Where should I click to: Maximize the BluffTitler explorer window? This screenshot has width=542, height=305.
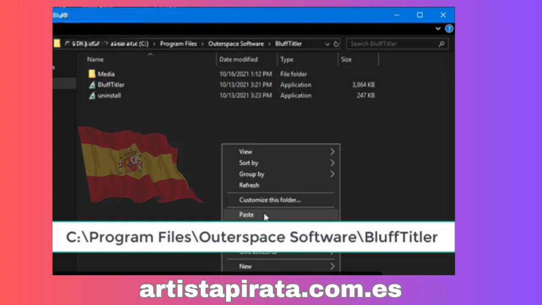(x=420, y=15)
